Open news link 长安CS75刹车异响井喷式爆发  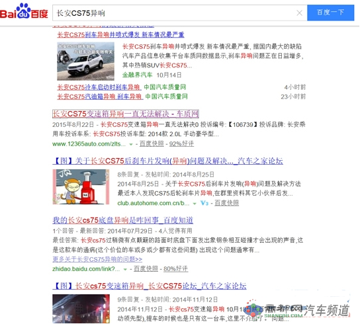point(120,35)
